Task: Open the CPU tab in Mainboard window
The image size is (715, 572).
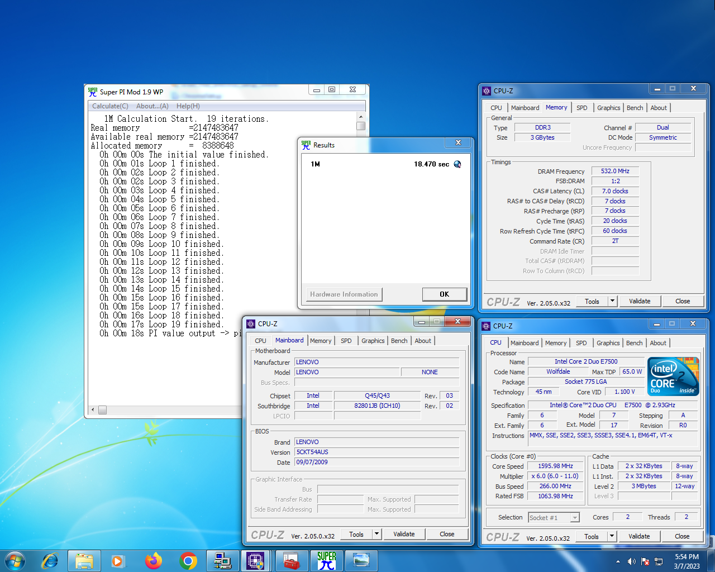Action: point(261,341)
